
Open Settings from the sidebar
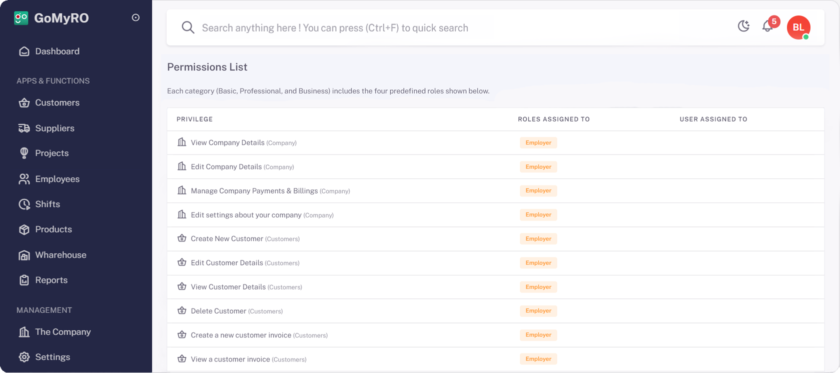pos(53,357)
